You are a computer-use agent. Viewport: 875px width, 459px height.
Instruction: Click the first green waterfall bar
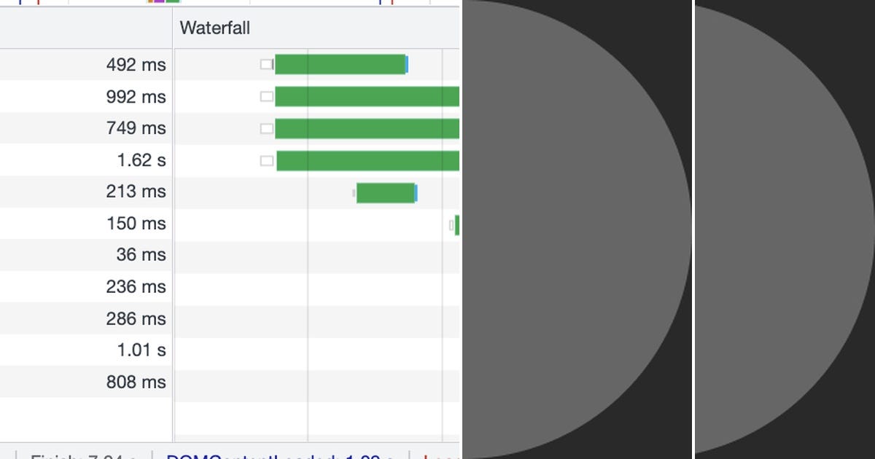point(339,64)
